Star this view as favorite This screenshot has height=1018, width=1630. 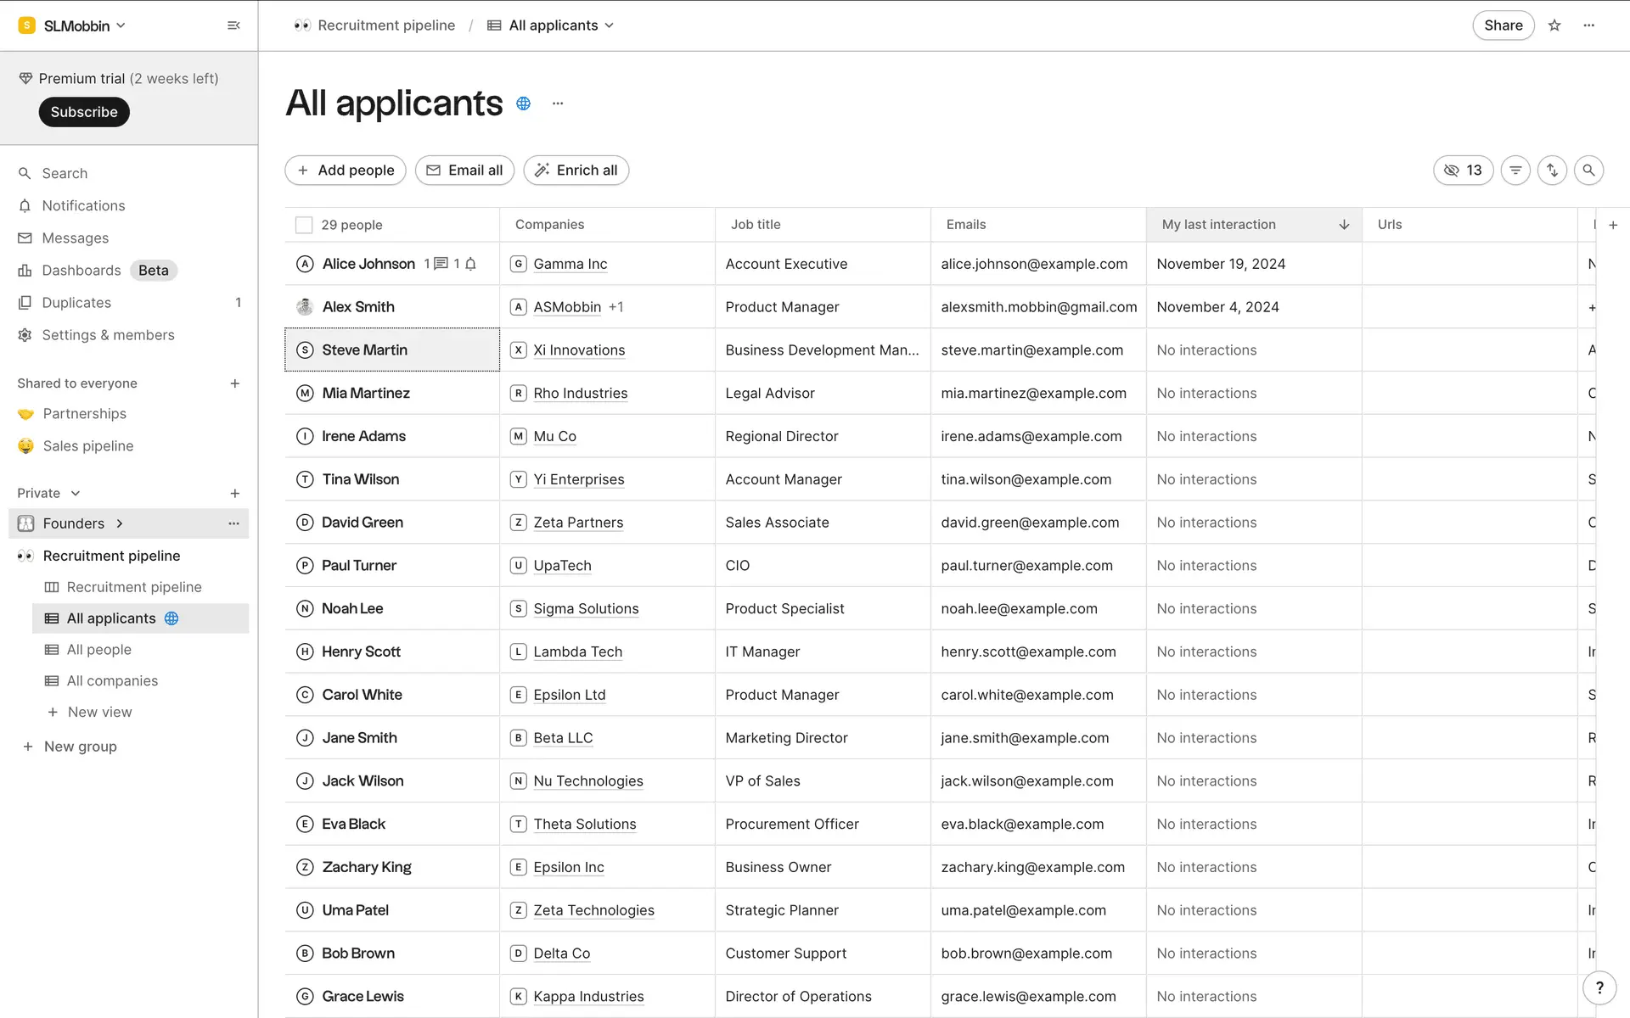click(1554, 25)
